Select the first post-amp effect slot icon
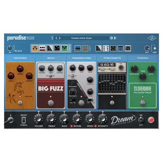 click(98, 48)
